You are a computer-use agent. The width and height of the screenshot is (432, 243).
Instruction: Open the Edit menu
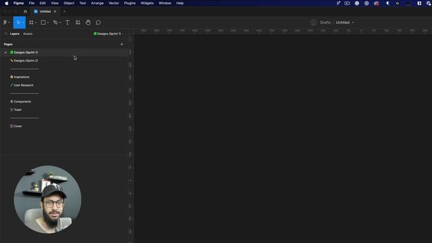tap(43, 3)
